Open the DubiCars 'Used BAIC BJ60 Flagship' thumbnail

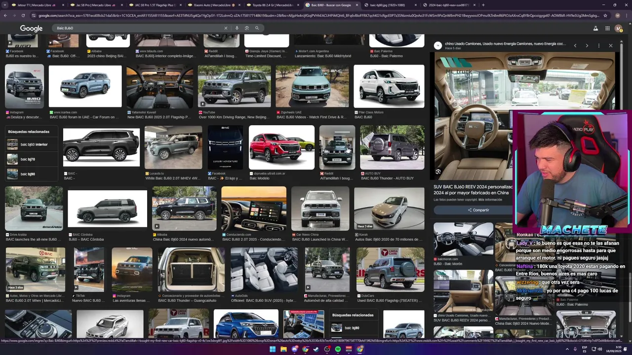coord(390,269)
